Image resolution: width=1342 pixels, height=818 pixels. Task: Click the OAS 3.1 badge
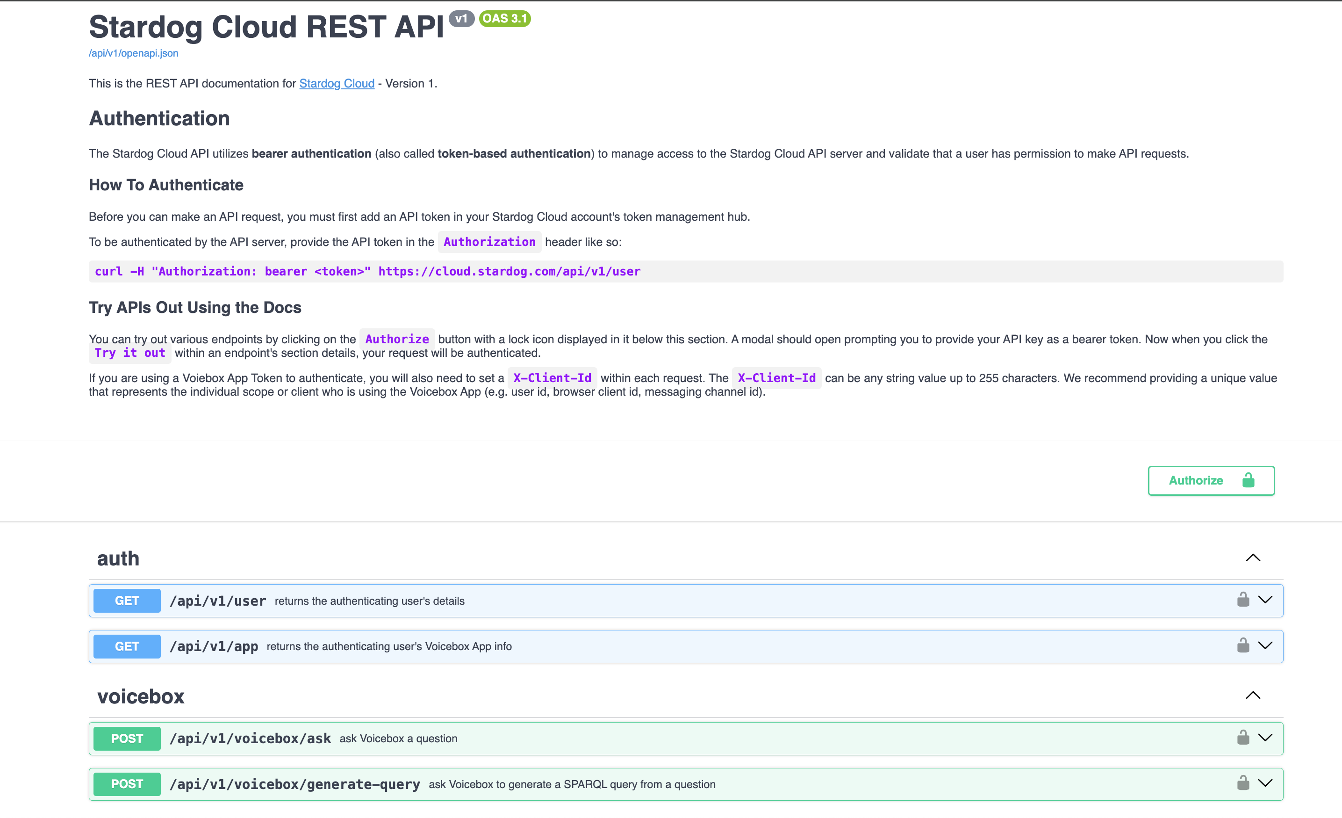point(505,18)
